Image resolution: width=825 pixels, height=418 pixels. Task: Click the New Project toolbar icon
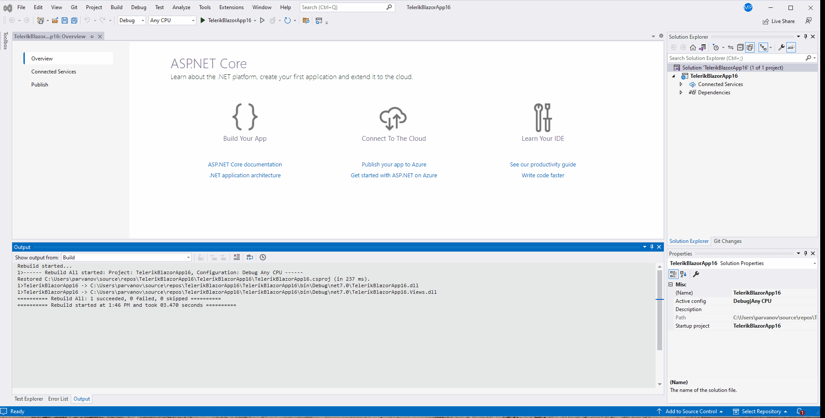pyautogui.click(x=40, y=20)
